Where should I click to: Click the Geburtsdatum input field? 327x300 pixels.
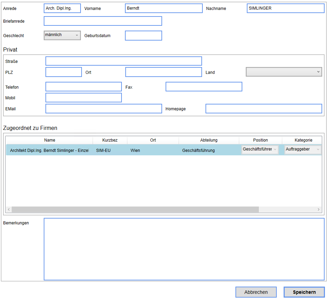point(143,35)
